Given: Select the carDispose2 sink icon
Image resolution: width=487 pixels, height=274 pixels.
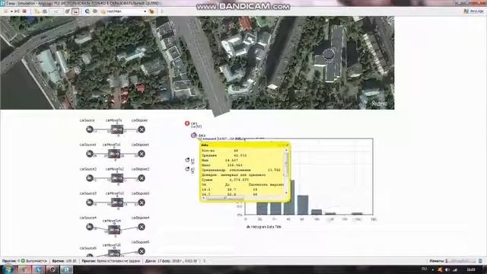Looking at the screenshot, I should pyautogui.click(x=142, y=178).
